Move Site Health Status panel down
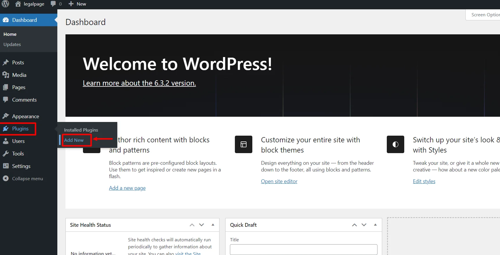The height and width of the screenshot is (255, 500). 201,225
